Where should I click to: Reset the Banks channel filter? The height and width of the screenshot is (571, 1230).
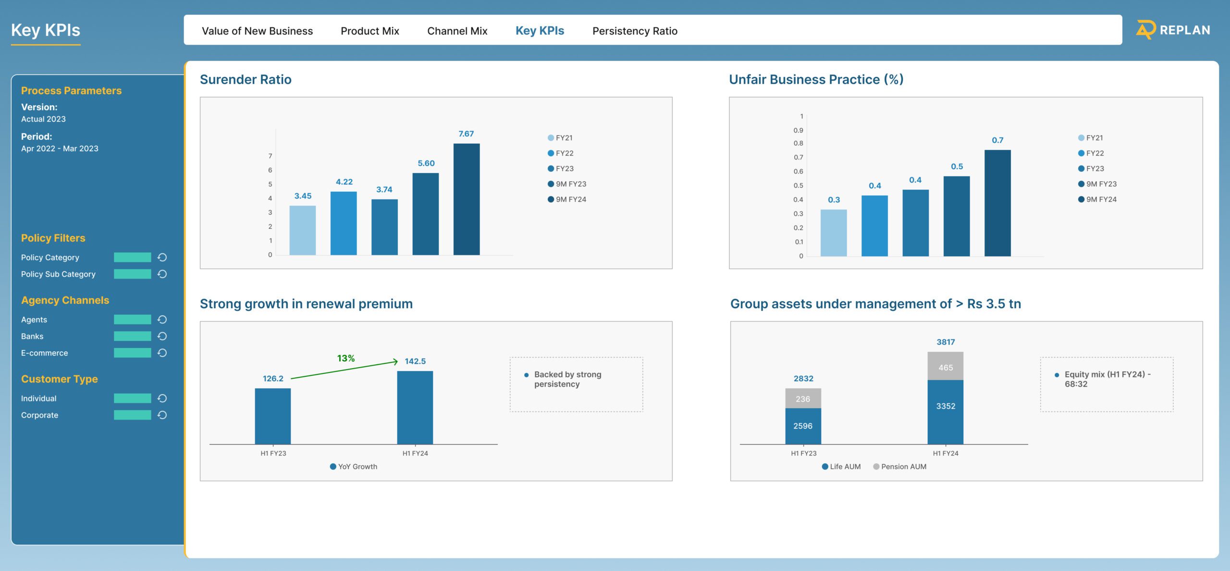point(162,336)
